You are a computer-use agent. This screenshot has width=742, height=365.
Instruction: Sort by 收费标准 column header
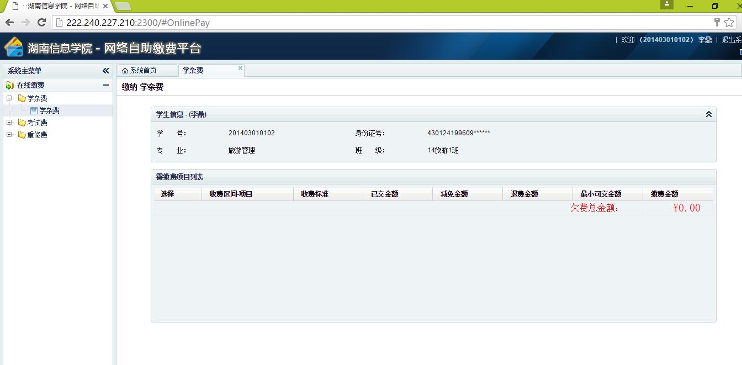point(315,194)
